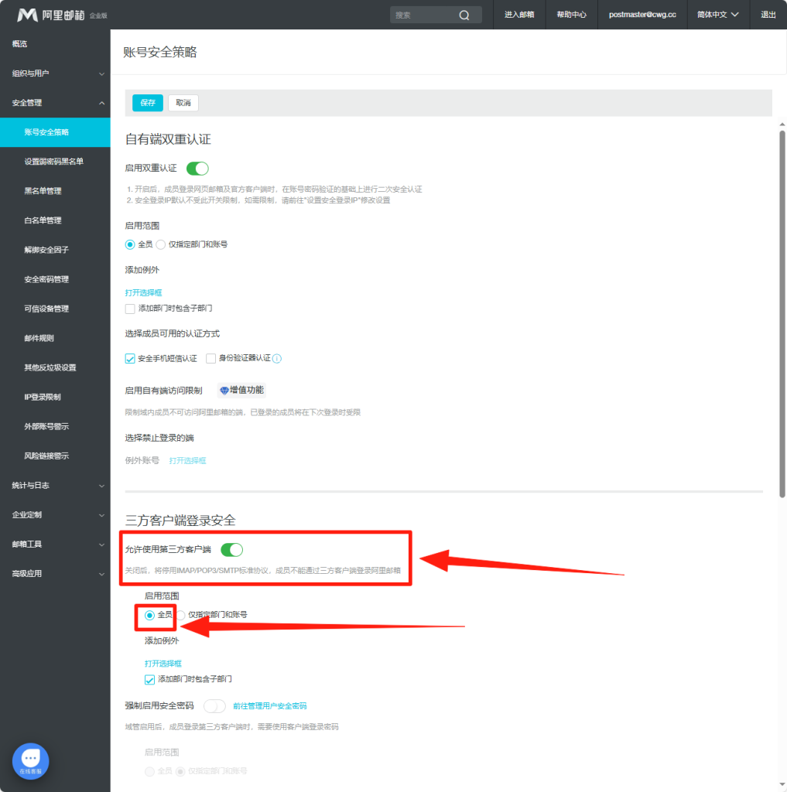Viewport: 787px width, 792px height.
Task: Go to IP登录限制 menu item
Action: 43,397
